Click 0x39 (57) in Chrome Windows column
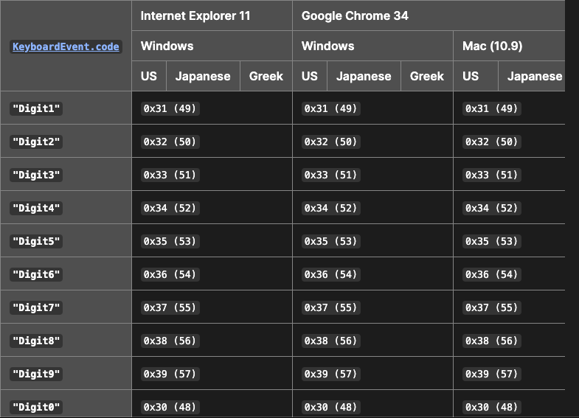579x418 pixels. [331, 375]
